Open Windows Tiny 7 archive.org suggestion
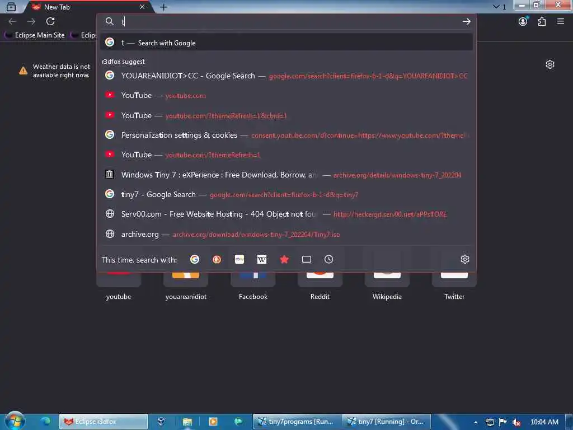Viewport: 573px width, 430px height. pyautogui.click(x=286, y=175)
